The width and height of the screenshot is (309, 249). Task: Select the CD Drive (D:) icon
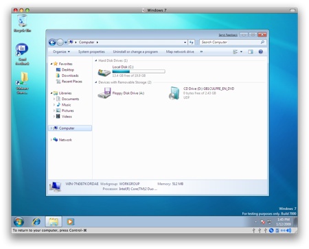point(174,93)
